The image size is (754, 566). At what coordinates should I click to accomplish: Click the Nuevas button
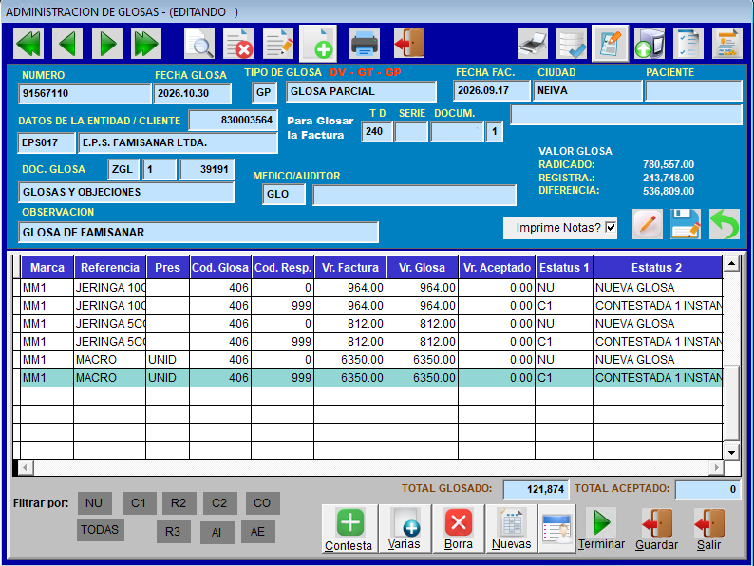click(x=511, y=529)
